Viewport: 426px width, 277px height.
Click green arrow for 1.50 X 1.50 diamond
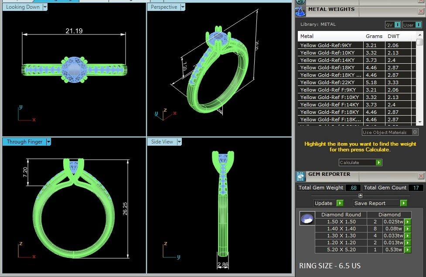[x=408, y=222]
